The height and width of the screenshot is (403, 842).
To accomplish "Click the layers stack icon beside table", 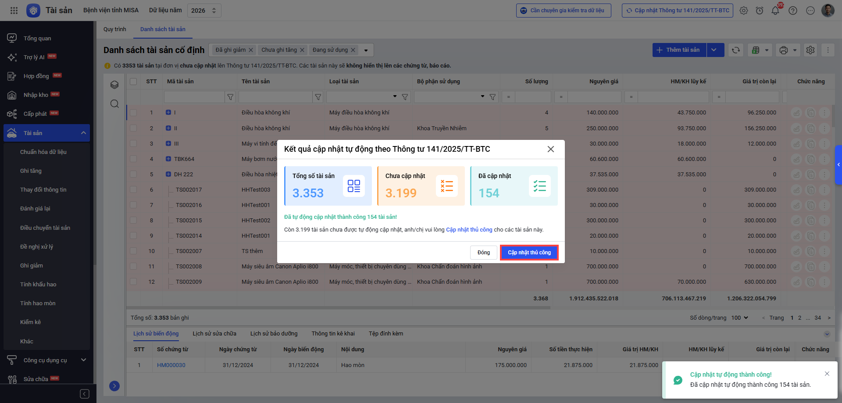I will pos(114,85).
